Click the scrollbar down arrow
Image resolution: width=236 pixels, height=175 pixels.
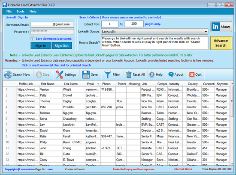click(232, 164)
